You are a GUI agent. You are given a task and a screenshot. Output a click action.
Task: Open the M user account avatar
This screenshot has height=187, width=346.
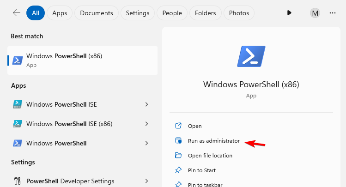[x=315, y=13]
